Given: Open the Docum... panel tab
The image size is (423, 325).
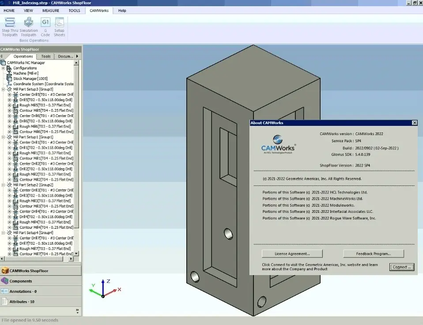Looking at the screenshot, I should pyautogui.click(x=65, y=57).
